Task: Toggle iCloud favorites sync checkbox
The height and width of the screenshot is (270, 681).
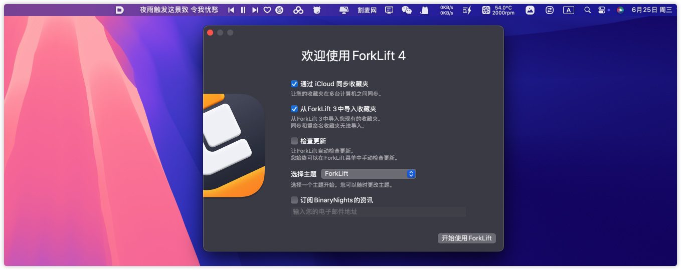Action: pyautogui.click(x=294, y=84)
